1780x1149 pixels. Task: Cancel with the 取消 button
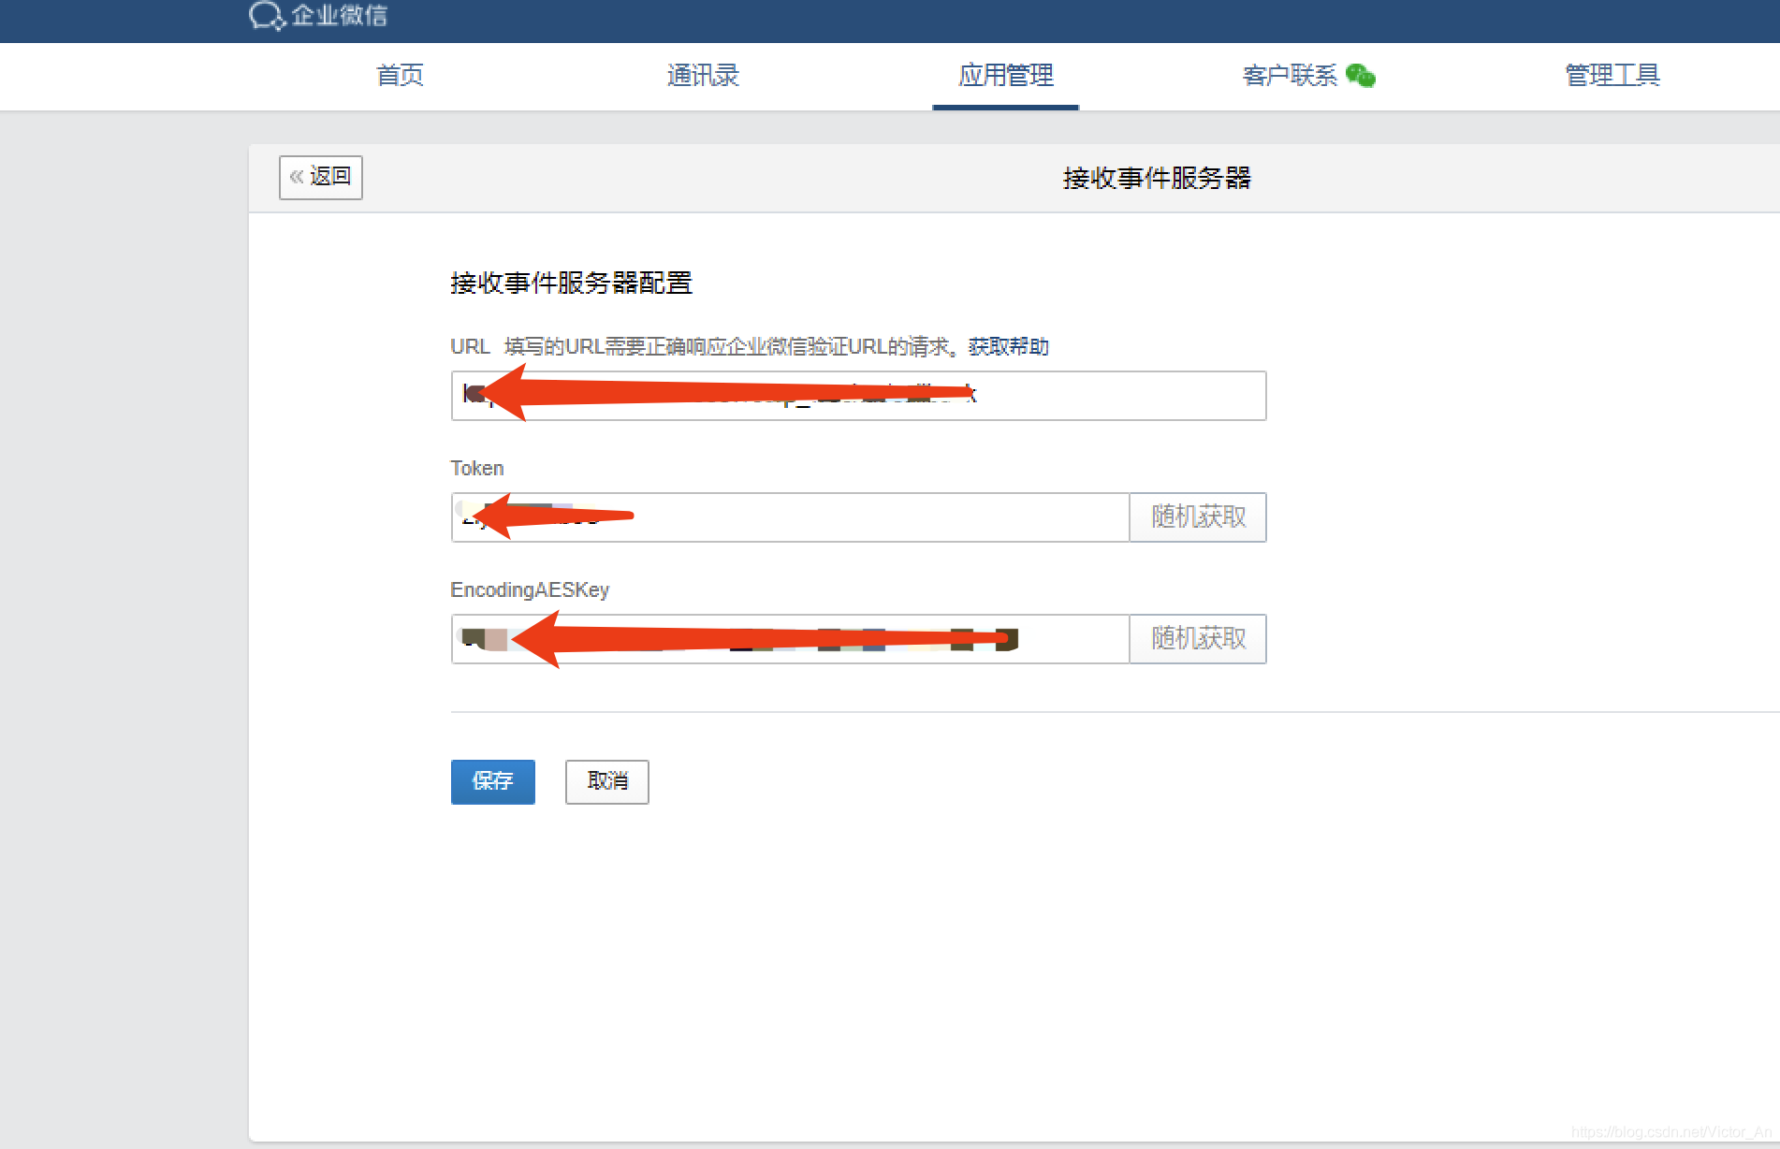point(607,781)
